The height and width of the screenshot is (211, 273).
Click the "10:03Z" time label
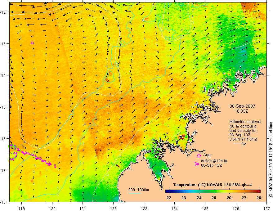(241, 111)
